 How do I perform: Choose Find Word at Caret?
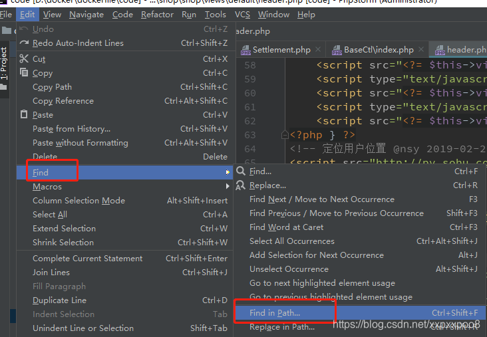(x=361, y=227)
